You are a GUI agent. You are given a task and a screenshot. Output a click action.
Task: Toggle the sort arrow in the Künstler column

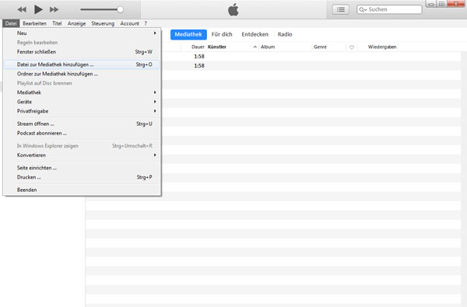click(x=255, y=47)
